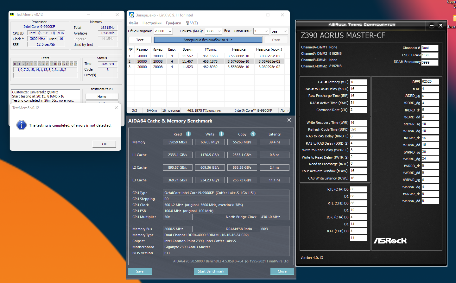This screenshot has width=456, height=283.
Task: Click the Write info icon in AIDA64
Action: click(221, 134)
